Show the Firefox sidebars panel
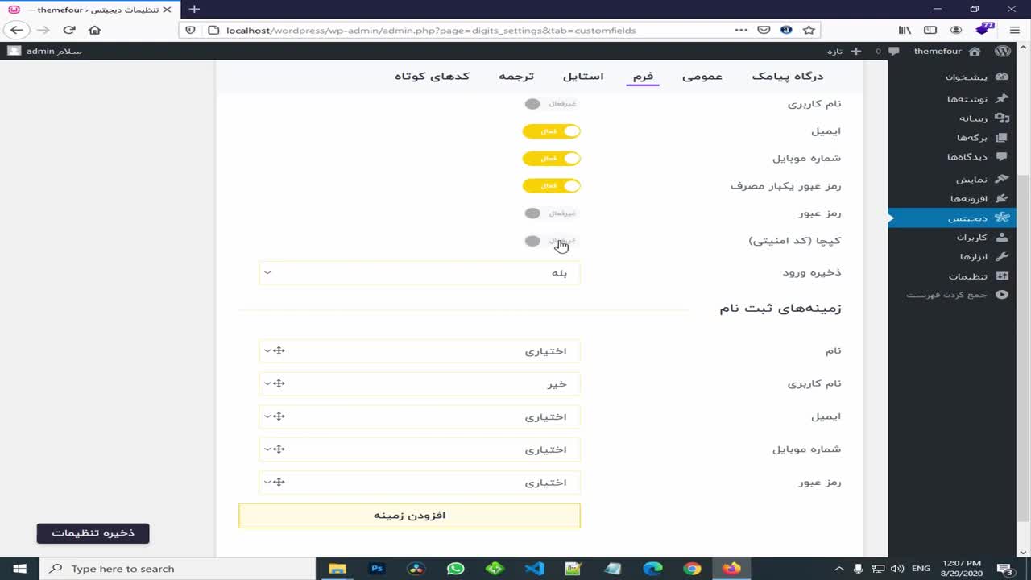The height and width of the screenshot is (580, 1031). coord(930,30)
